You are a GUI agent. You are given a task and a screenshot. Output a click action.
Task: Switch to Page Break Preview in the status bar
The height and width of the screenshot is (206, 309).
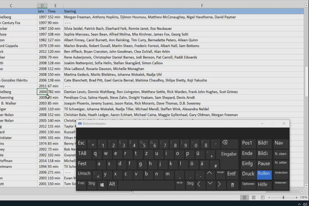tap(263, 197)
